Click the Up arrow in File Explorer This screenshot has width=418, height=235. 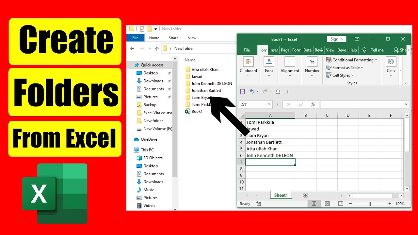coord(157,48)
